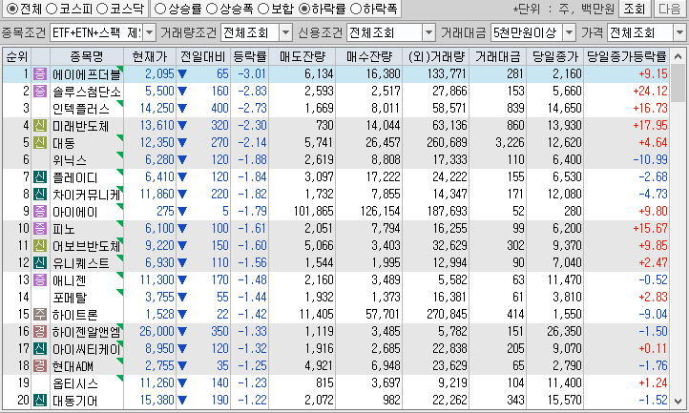The image size is (689, 413).
Task: Click the 신 badge beside 대동기어
Action: pyautogui.click(x=40, y=400)
